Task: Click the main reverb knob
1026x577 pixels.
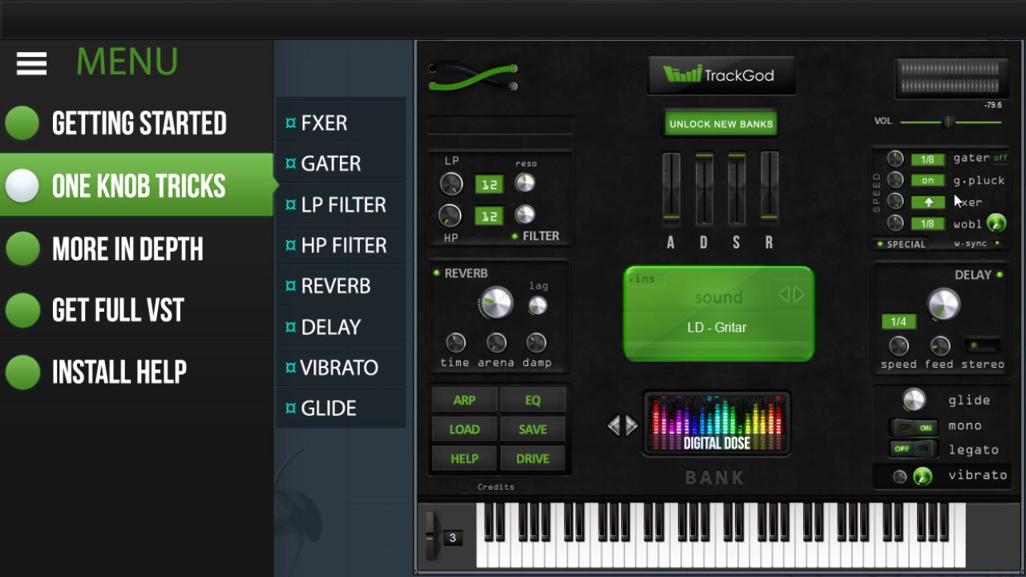Action: (x=496, y=304)
